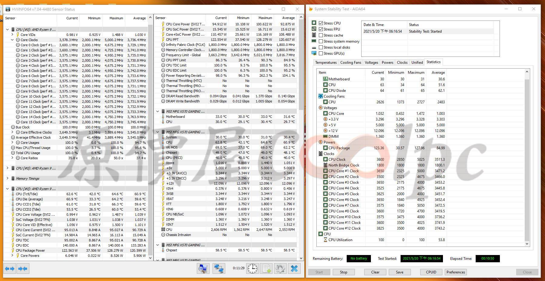Click the Clocks chip icon in AIDA64
The height and width of the screenshot is (281, 545).
321,153
